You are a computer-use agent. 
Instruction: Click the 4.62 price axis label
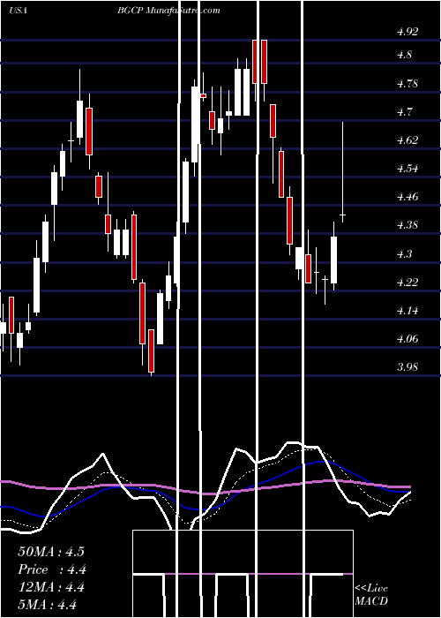tap(407, 139)
